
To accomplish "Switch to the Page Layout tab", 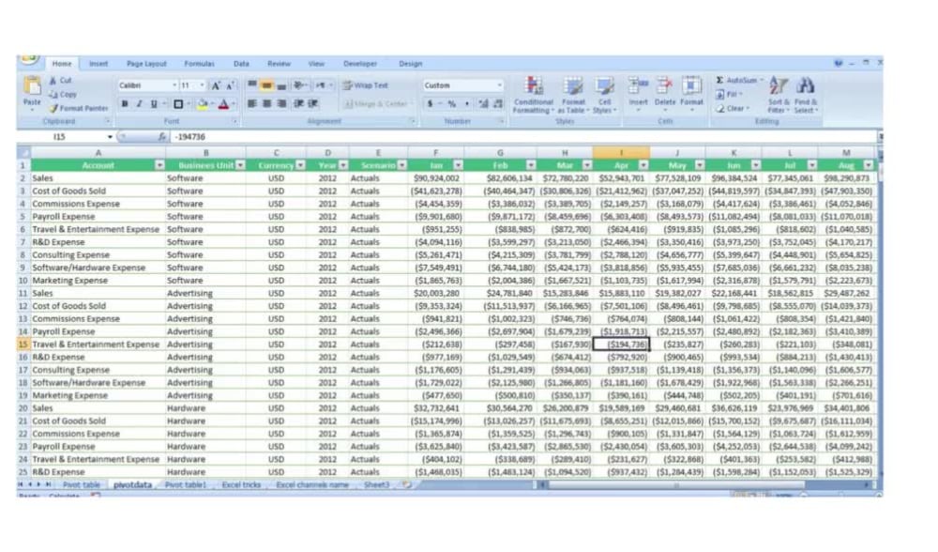I will [146, 64].
